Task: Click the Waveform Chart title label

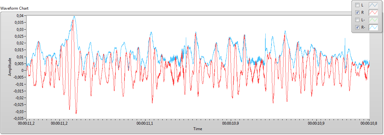Action: coord(15,8)
